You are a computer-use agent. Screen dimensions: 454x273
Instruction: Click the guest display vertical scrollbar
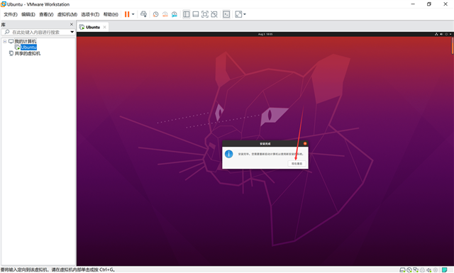coord(453,45)
